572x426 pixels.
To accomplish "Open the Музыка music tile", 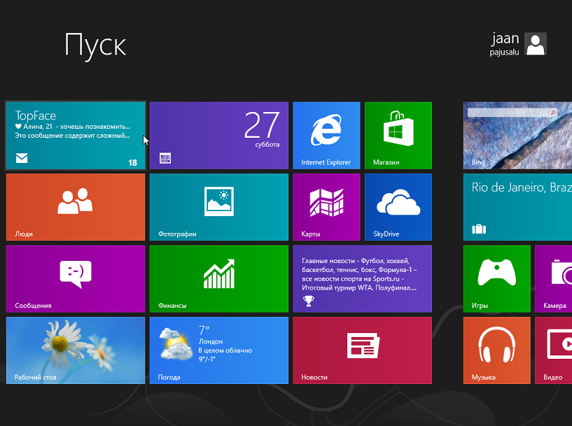I will click(x=497, y=350).
